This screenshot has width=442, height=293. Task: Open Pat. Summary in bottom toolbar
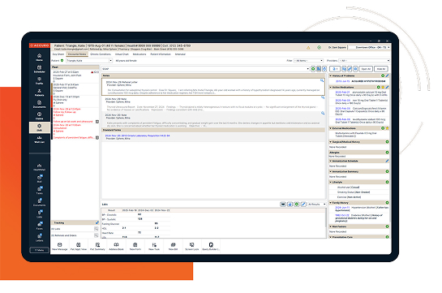(97, 247)
